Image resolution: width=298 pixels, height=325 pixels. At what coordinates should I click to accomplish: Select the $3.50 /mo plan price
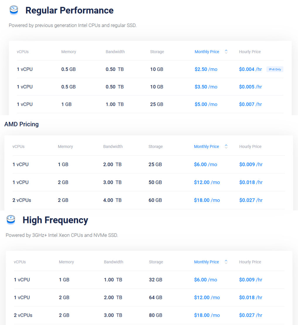[206, 87]
